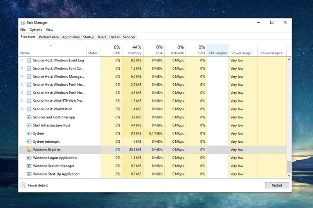Screen dimensions: 313x208
Task: Sort processes by Memory column header
Action: [132, 50]
